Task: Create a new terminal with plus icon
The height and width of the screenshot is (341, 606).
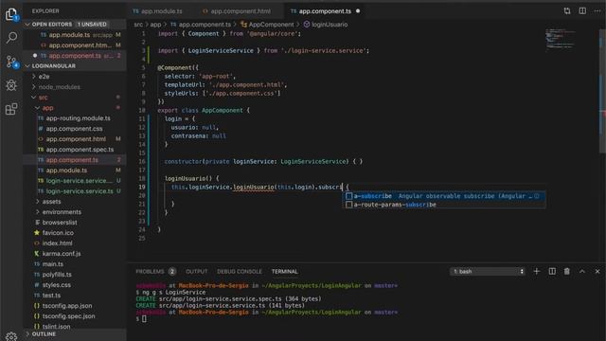Action: coord(537,272)
